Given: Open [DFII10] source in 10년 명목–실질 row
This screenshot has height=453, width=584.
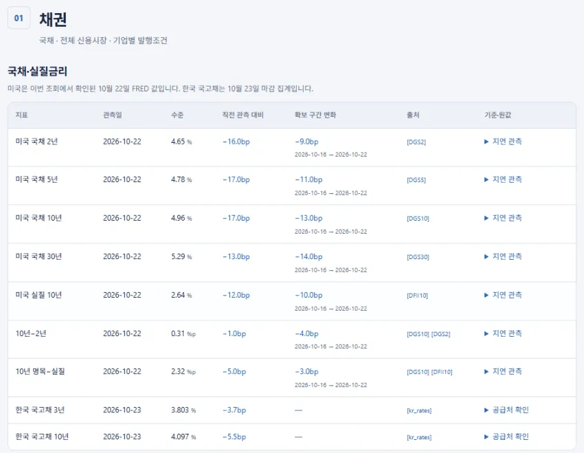Looking at the screenshot, I should (442, 372).
